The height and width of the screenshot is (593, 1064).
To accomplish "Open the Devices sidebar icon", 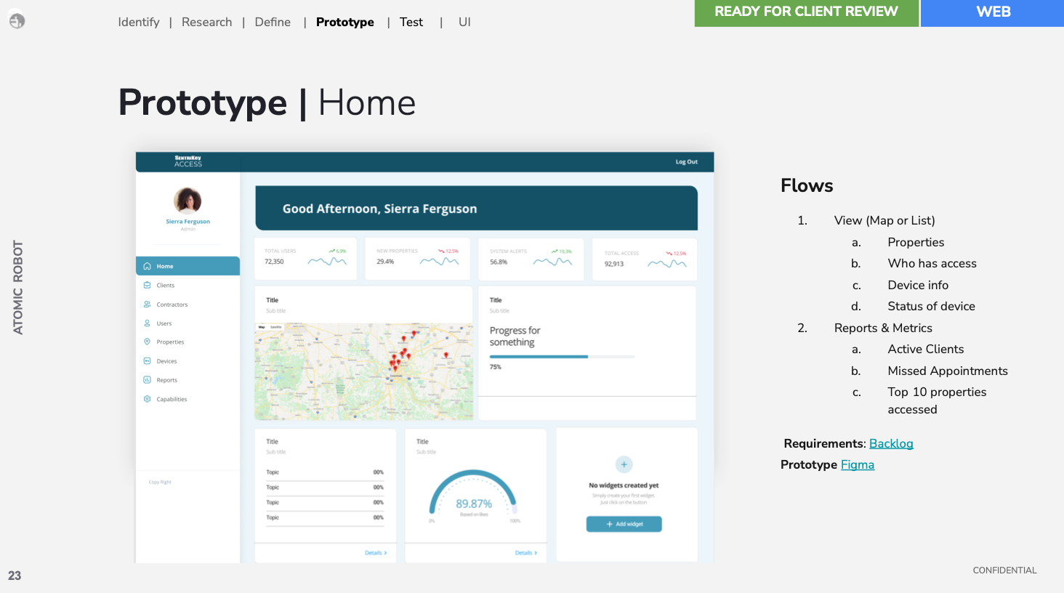I will [147, 361].
